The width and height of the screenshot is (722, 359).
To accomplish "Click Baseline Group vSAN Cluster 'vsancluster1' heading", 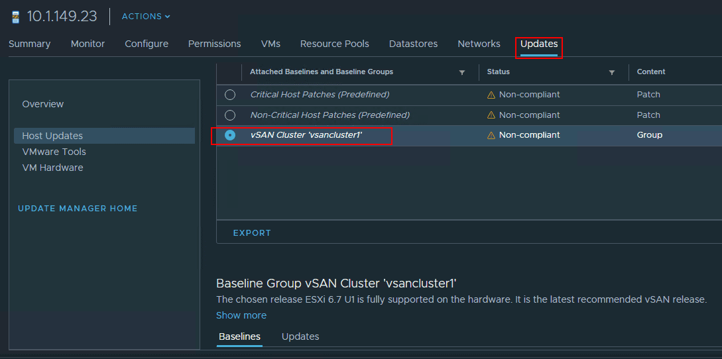I will point(336,283).
